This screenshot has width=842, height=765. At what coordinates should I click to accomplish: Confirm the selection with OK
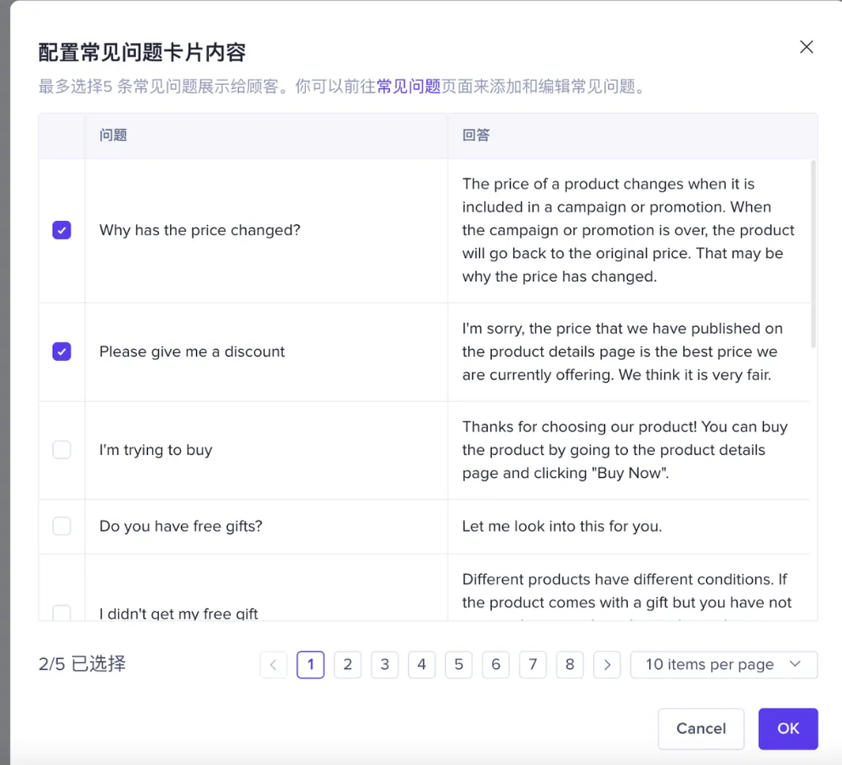788,728
